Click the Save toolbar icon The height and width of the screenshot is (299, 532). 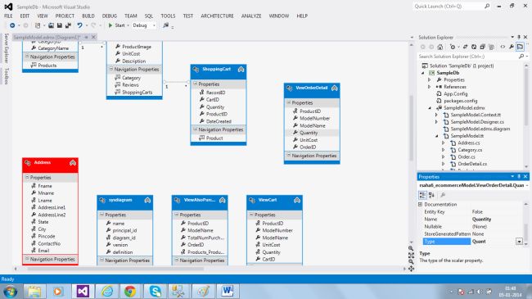coord(60,25)
